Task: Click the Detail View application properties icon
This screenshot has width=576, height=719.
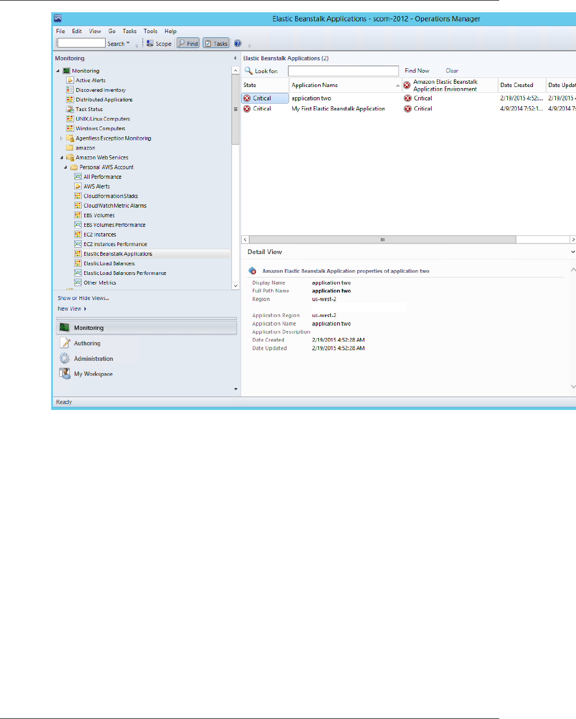Action: [253, 271]
